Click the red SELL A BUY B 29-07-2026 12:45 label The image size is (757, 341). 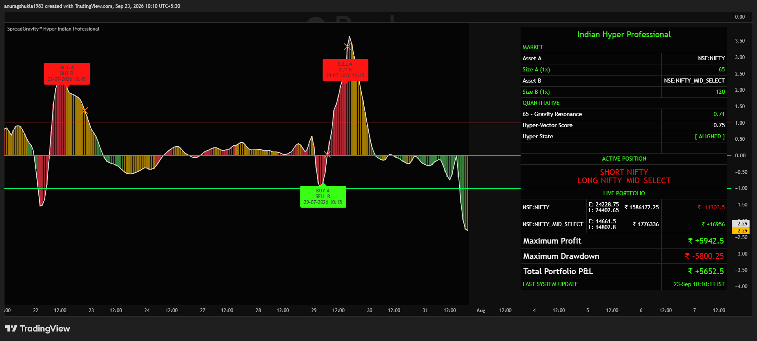(x=345, y=70)
